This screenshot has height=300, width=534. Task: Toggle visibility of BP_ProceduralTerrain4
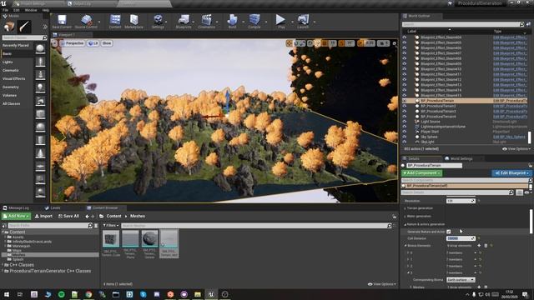pyautogui.click(x=405, y=117)
